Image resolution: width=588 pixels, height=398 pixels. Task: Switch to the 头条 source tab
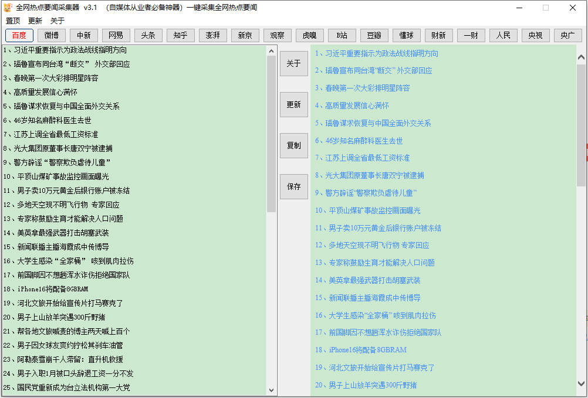148,35
